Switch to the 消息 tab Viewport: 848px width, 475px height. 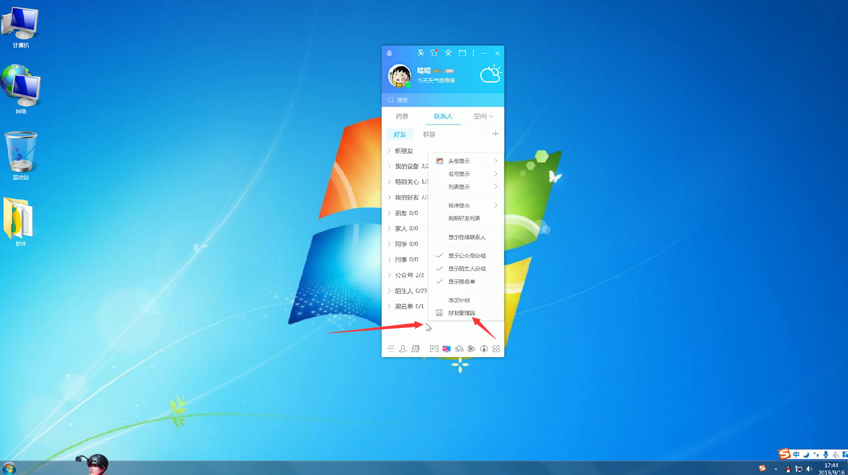pos(402,116)
